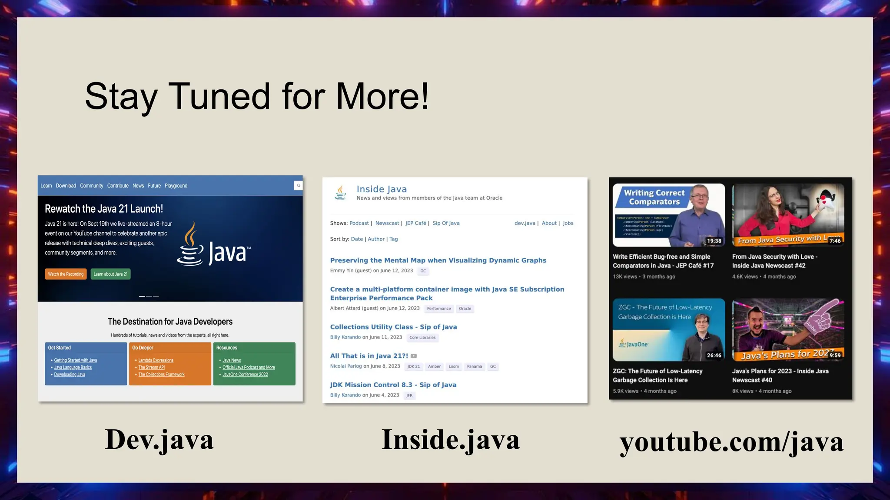Open The Collections Framework link
This screenshot has height=500, width=890.
click(162, 374)
